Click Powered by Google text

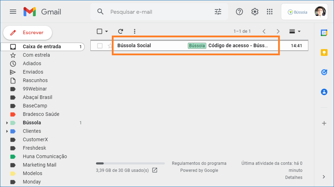[199, 170]
